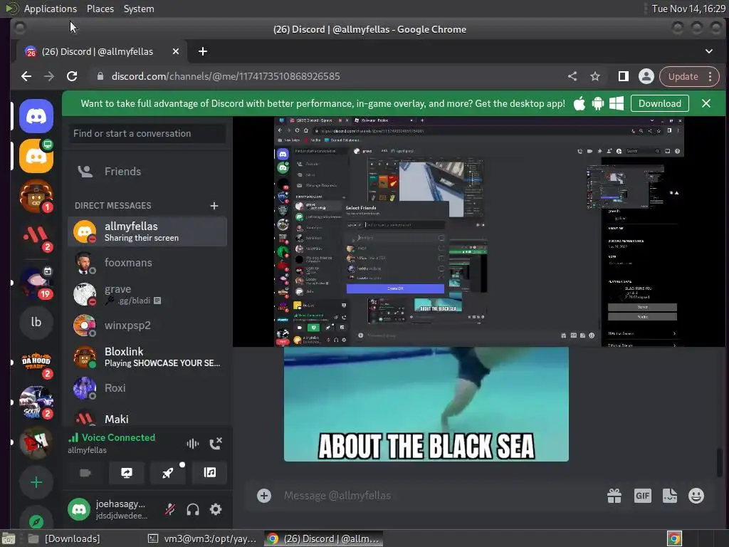Click the date and time clock
729x547 pixels.
(x=688, y=9)
